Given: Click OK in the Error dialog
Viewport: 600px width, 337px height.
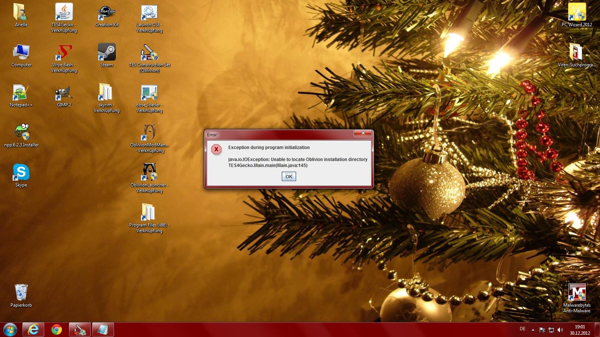Looking at the screenshot, I should pos(289,177).
